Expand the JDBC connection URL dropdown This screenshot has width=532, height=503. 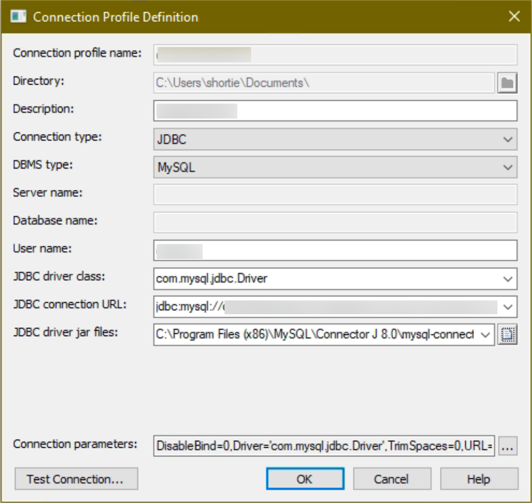coord(507,307)
